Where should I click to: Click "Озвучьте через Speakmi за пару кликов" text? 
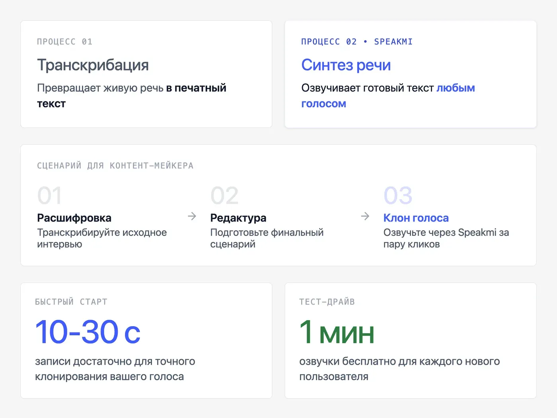[446, 238]
